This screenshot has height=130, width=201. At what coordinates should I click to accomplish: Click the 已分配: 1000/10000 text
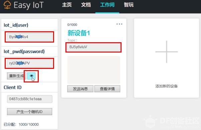click(x=21, y=124)
